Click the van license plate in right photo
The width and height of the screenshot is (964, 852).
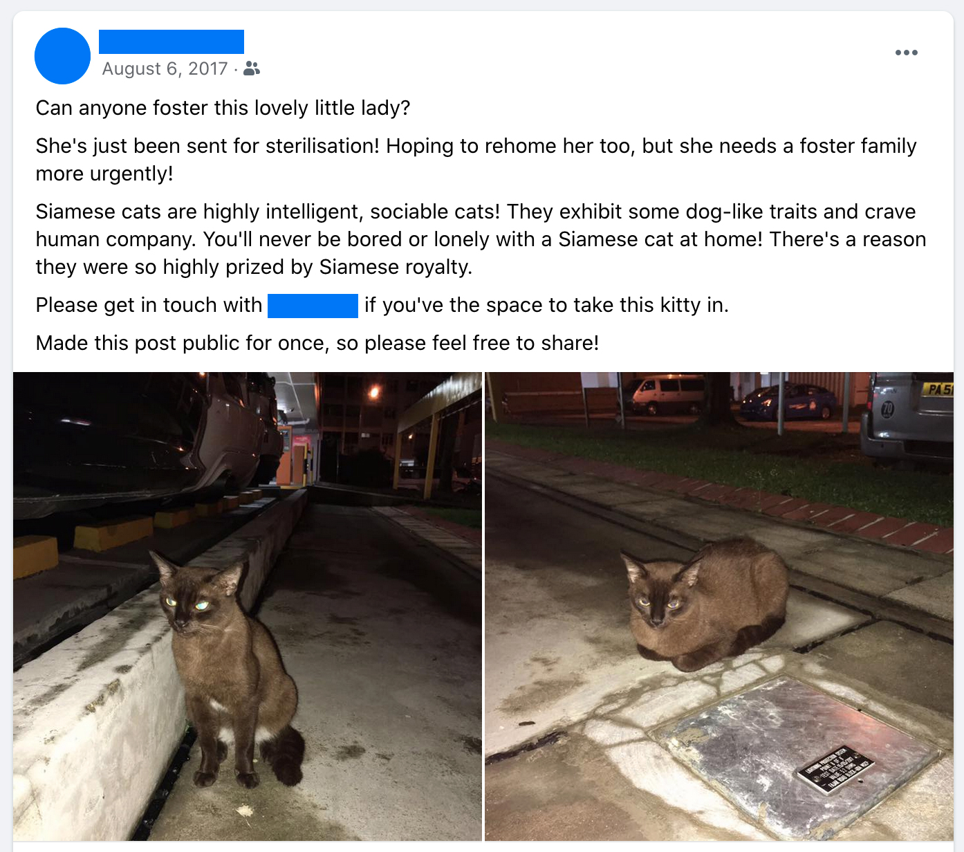pyautogui.click(x=938, y=390)
